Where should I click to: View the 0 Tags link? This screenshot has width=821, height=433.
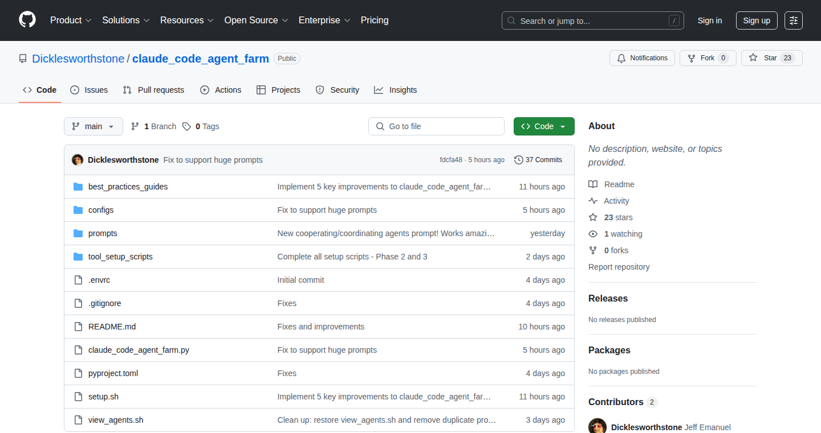coord(201,126)
